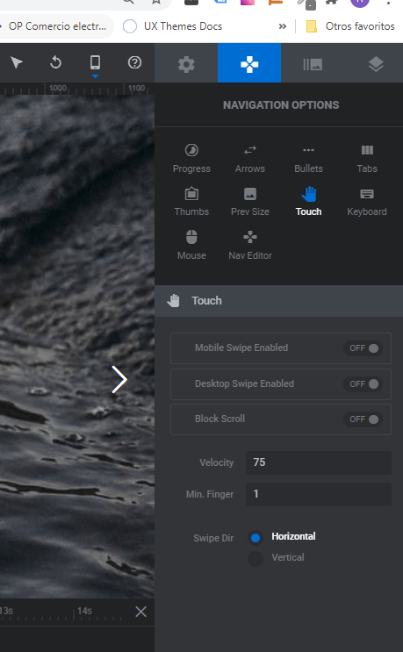The width and height of the screenshot is (403, 652).
Task: Click the slider next arrow
Action: pyautogui.click(x=119, y=379)
